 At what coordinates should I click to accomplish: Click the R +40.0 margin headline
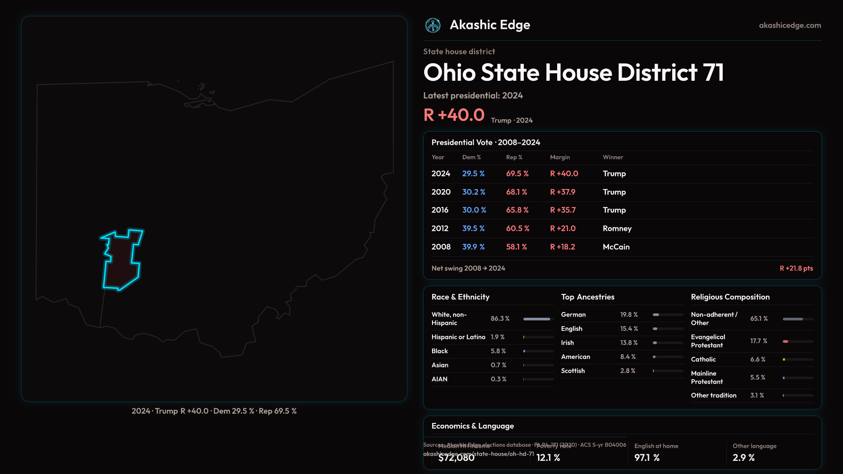tap(454, 115)
